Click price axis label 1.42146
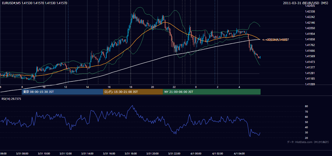 pyautogui.click(x=310, y=23)
